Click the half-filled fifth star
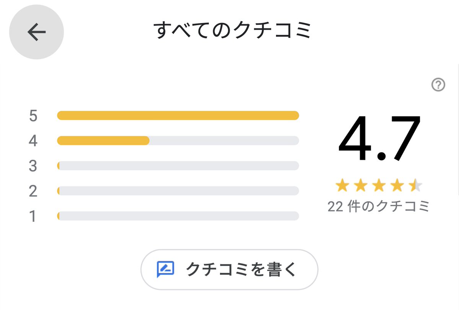 [x=415, y=186]
